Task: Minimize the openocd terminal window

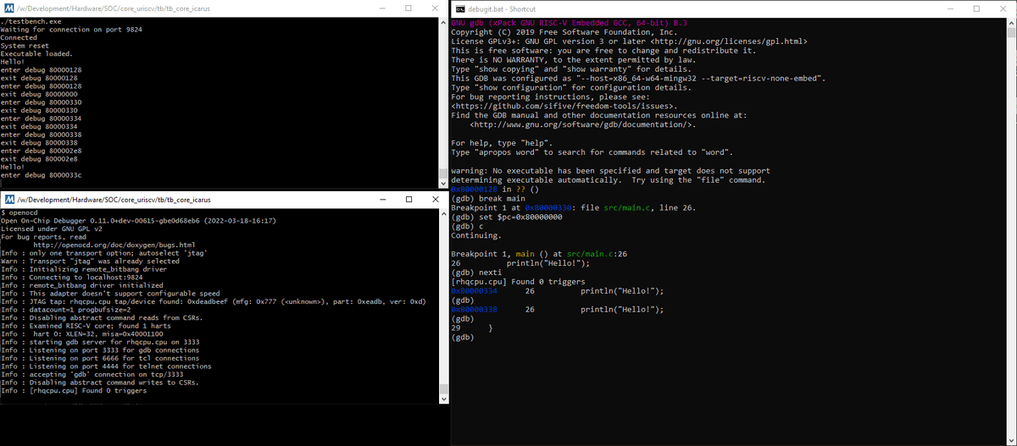Action: point(377,200)
